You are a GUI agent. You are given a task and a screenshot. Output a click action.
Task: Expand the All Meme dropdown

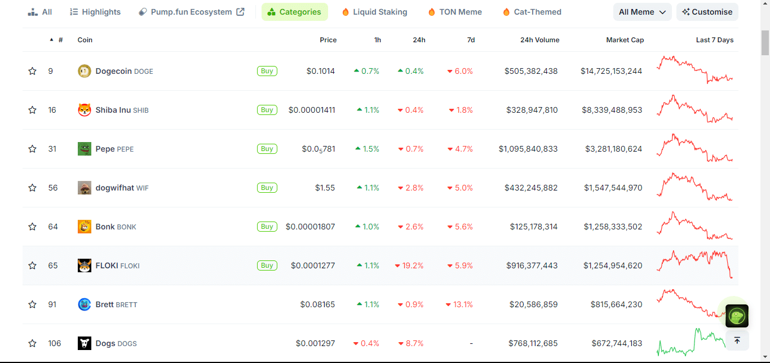tap(643, 12)
